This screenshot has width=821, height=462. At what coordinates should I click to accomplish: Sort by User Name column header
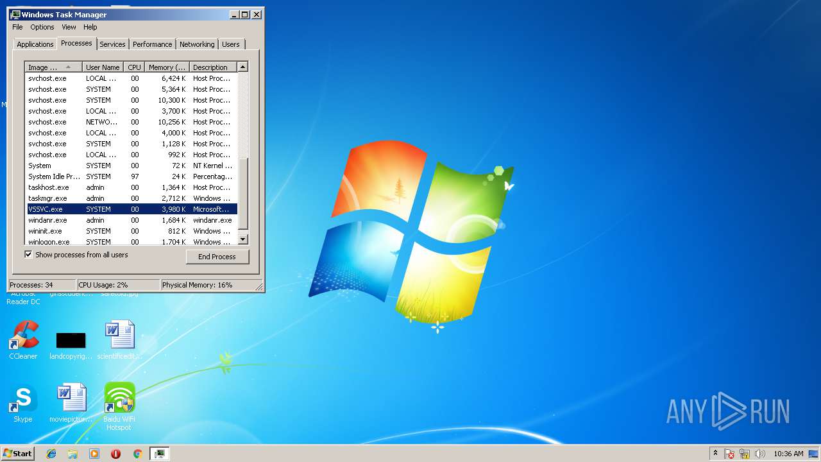(x=103, y=67)
